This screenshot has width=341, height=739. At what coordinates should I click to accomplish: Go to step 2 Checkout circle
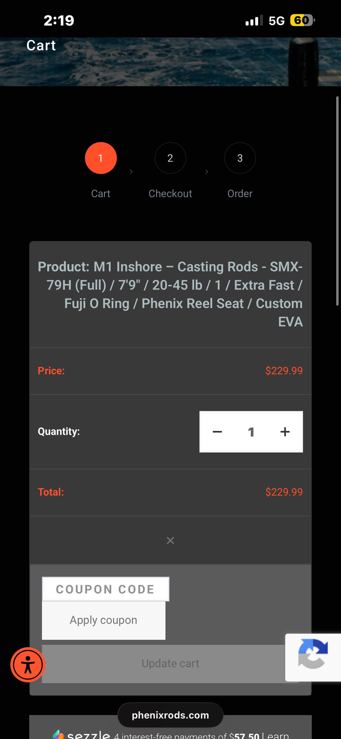[170, 158]
